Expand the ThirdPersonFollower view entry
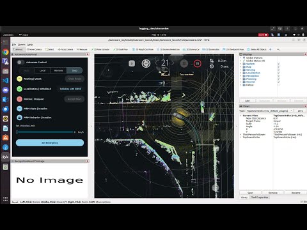Image resolution: width=307 pixels, height=230 pixels. click(241, 135)
